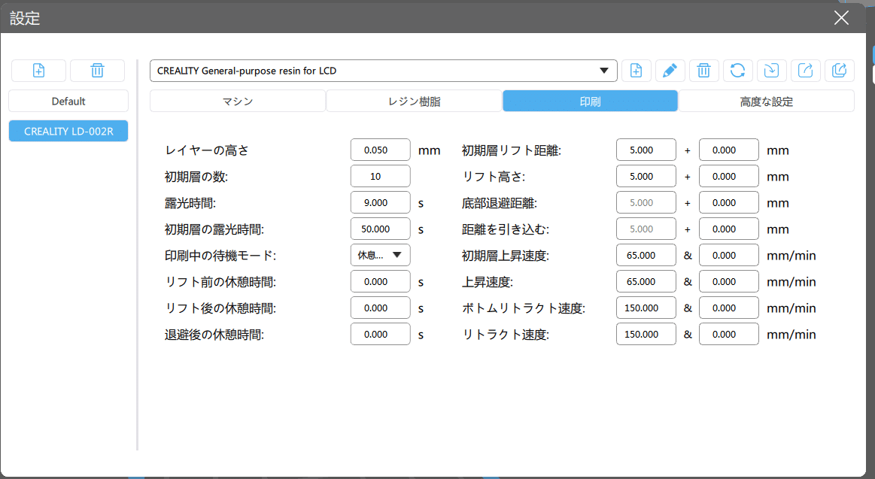Viewport: 875px width, 479px height.
Task: Edit the profile name using the pencil icon
Action: pos(670,70)
